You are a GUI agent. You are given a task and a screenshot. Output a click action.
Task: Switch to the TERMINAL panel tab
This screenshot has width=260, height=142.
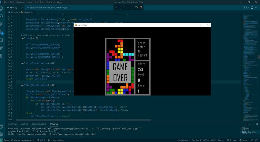[x=54, y=124]
